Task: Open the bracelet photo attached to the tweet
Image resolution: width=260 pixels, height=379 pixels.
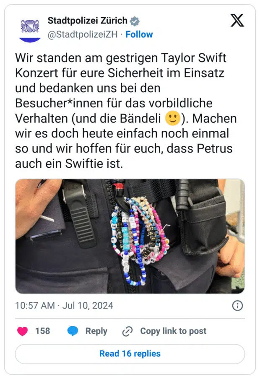Action: [x=130, y=236]
